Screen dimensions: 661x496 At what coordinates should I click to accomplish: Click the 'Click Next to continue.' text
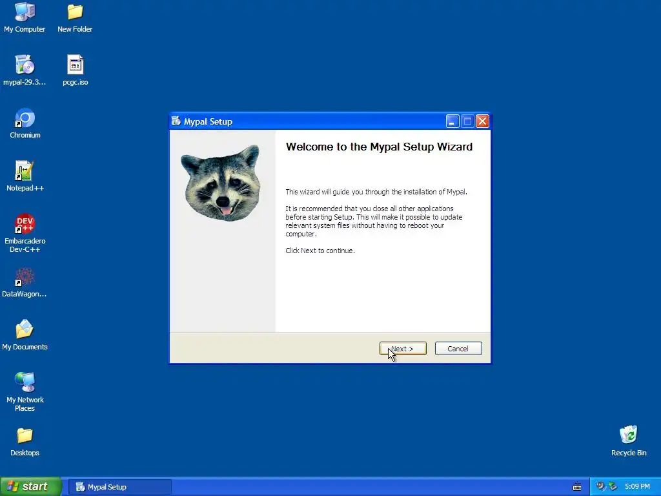tap(320, 251)
